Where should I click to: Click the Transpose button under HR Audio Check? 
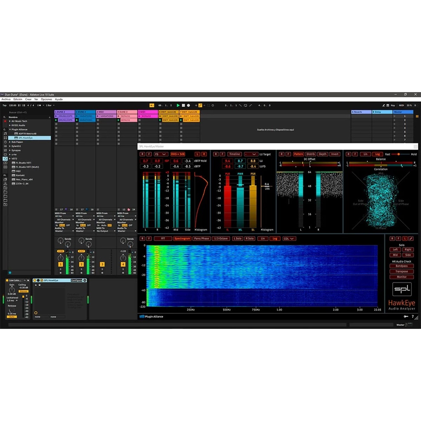(401, 271)
